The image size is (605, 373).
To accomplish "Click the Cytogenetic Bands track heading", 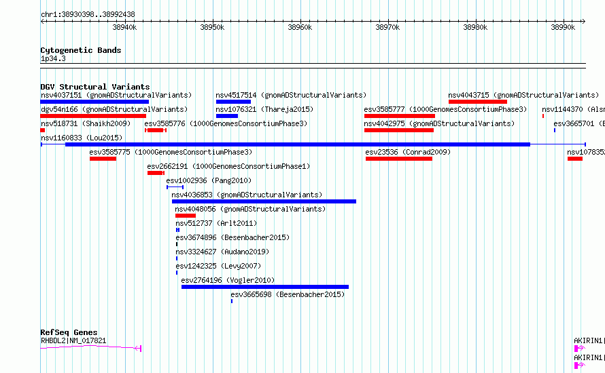I will 81,50.
